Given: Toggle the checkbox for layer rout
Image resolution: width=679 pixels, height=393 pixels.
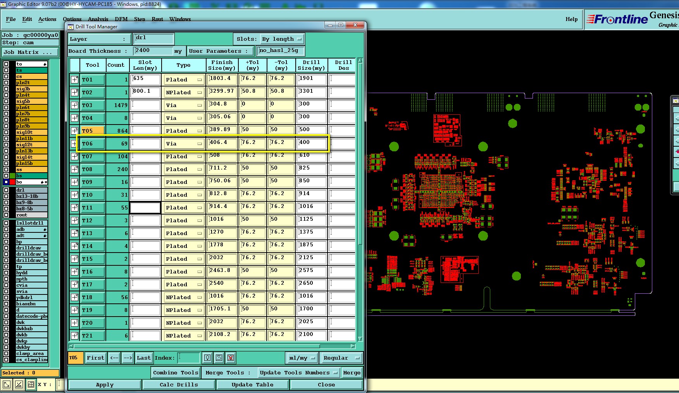Looking at the screenshot, I should (6, 215).
